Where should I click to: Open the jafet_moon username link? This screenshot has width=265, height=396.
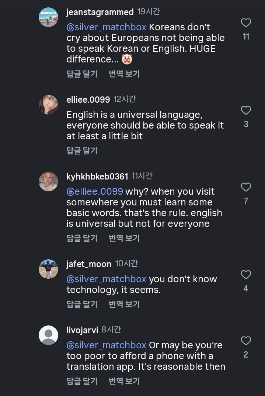[x=88, y=264]
